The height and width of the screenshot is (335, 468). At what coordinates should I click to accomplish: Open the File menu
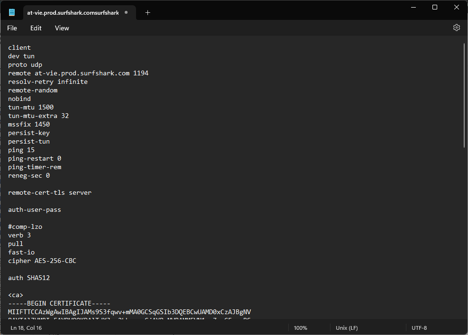click(12, 28)
